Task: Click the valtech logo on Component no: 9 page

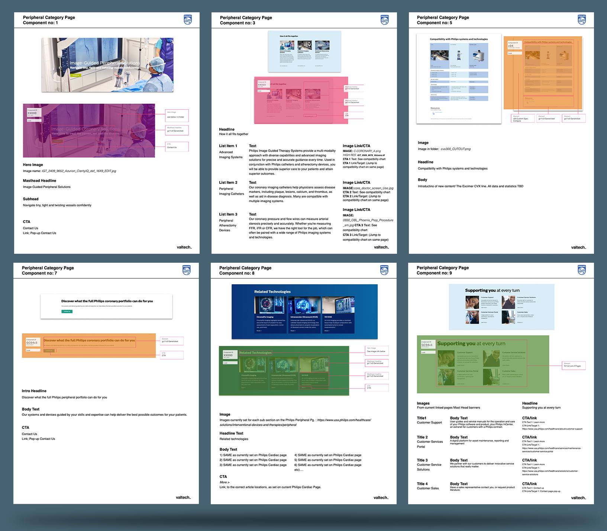Action: coord(578,498)
